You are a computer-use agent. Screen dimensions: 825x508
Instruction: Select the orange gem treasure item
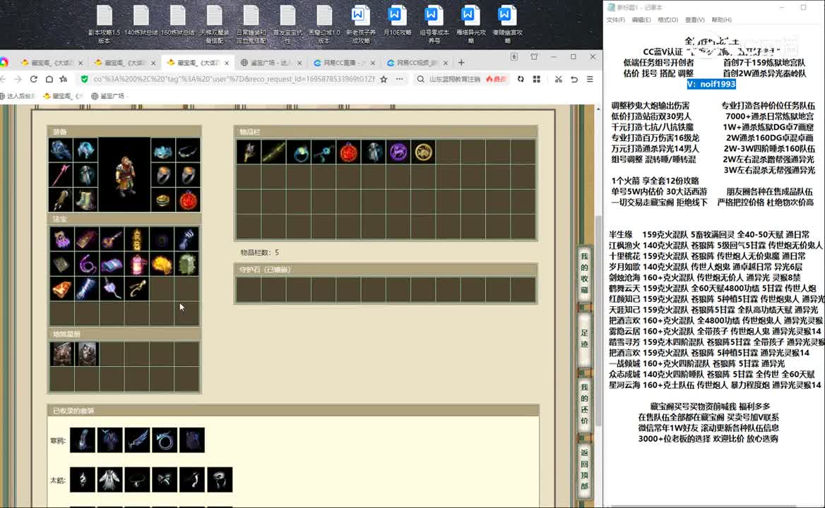(62, 289)
